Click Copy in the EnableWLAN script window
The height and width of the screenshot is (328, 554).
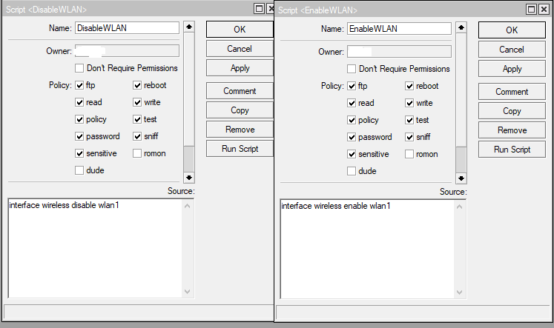tap(512, 111)
